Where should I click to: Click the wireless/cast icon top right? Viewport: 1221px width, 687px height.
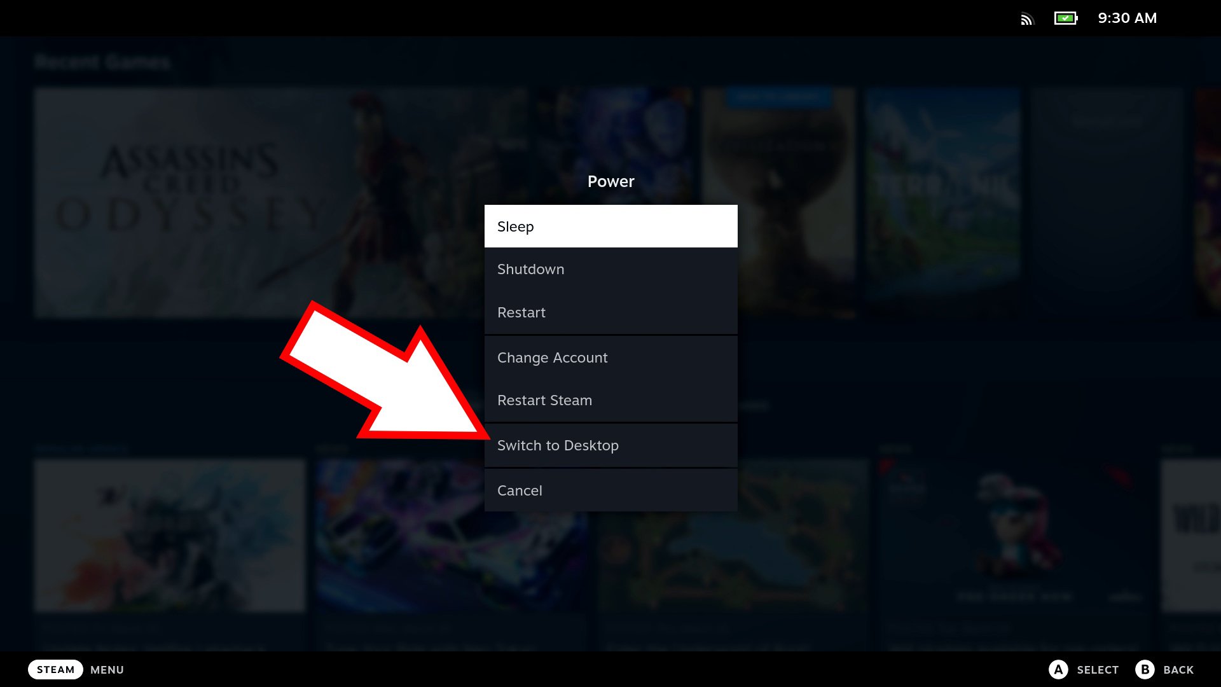(x=1026, y=18)
